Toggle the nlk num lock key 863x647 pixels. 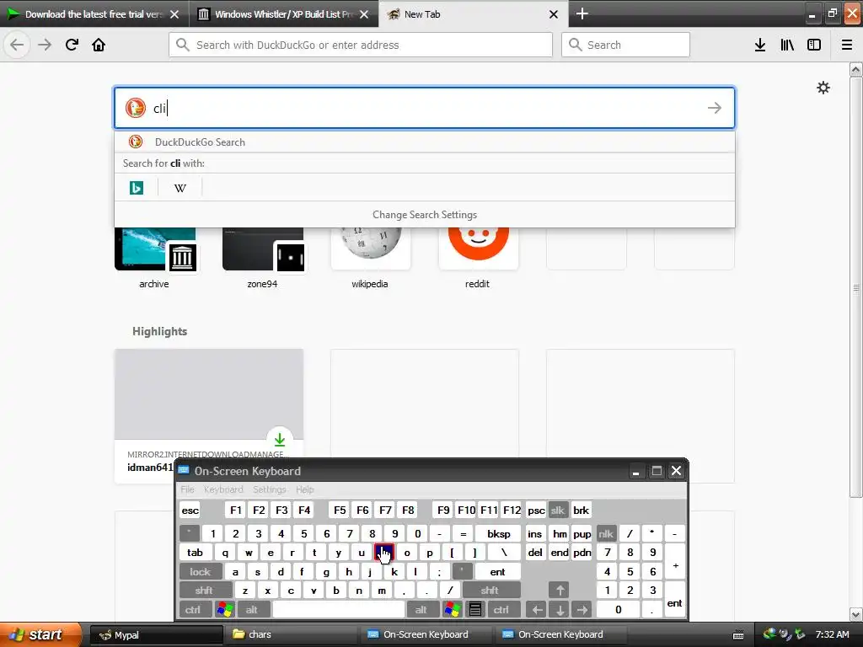pos(605,533)
